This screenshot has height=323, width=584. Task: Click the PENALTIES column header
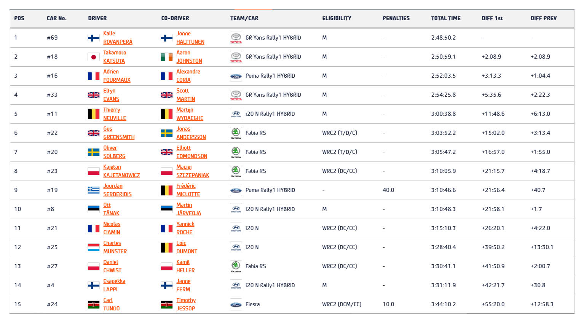(396, 18)
